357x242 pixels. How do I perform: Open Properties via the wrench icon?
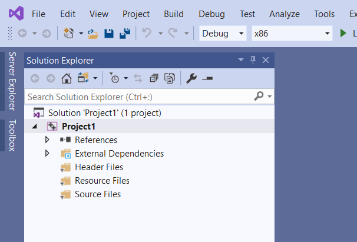tap(191, 78)
